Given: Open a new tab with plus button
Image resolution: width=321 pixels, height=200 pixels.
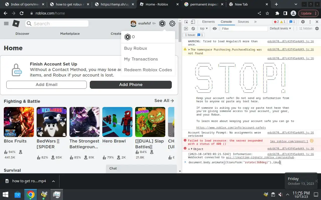Looking at the screenshot, I should 276,4.
